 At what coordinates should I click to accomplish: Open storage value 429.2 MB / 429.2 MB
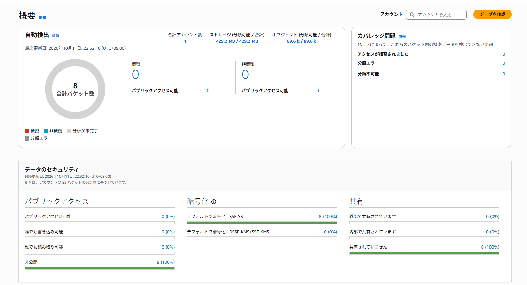point(237,41)
